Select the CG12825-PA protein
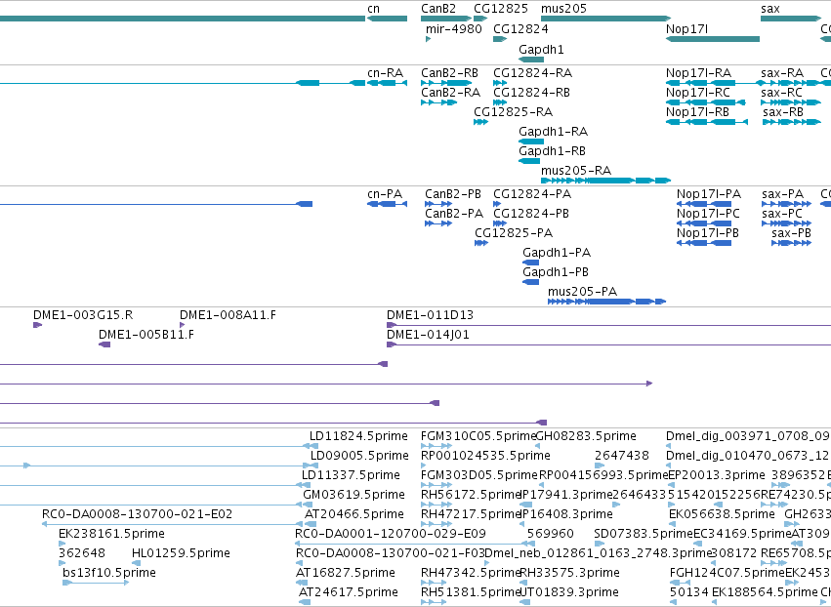The width and height of the screenshot is (831, 607). click(x=481, y=243)
